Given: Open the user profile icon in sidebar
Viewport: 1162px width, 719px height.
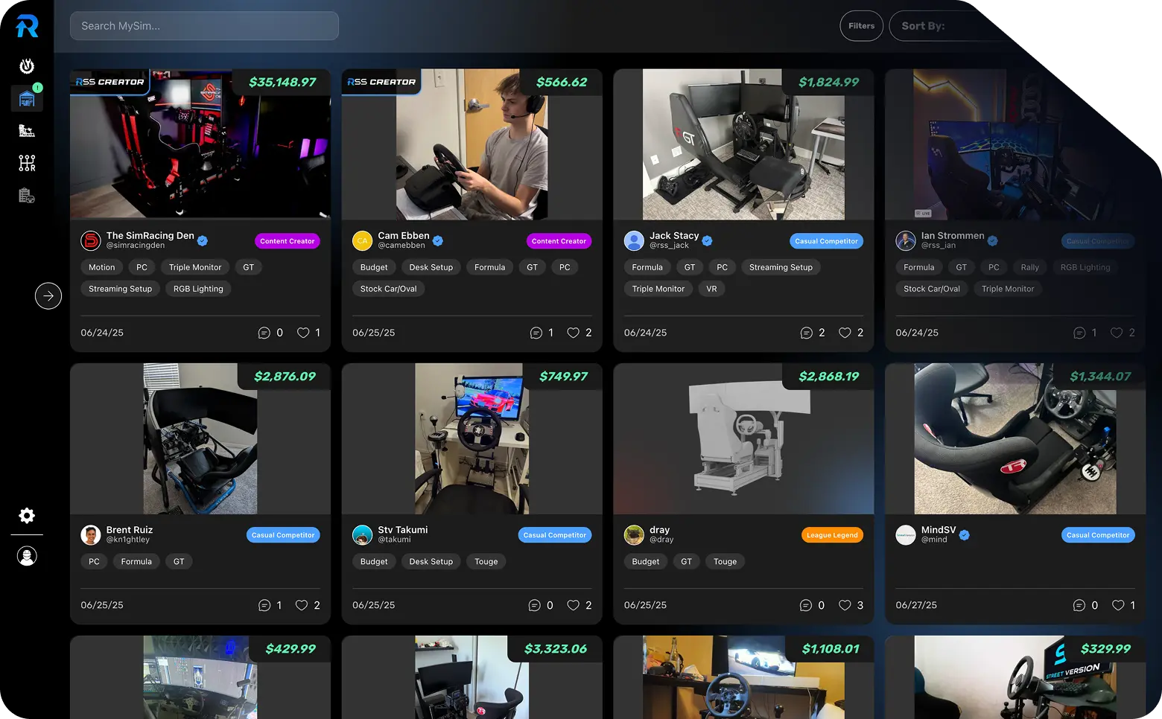Looking at the screenshot, I should pos(27,556).
